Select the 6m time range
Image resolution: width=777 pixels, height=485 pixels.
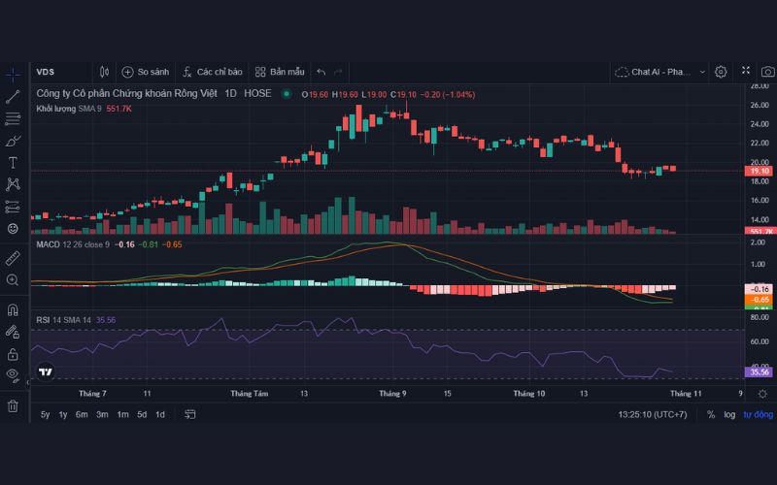(82, 414)
